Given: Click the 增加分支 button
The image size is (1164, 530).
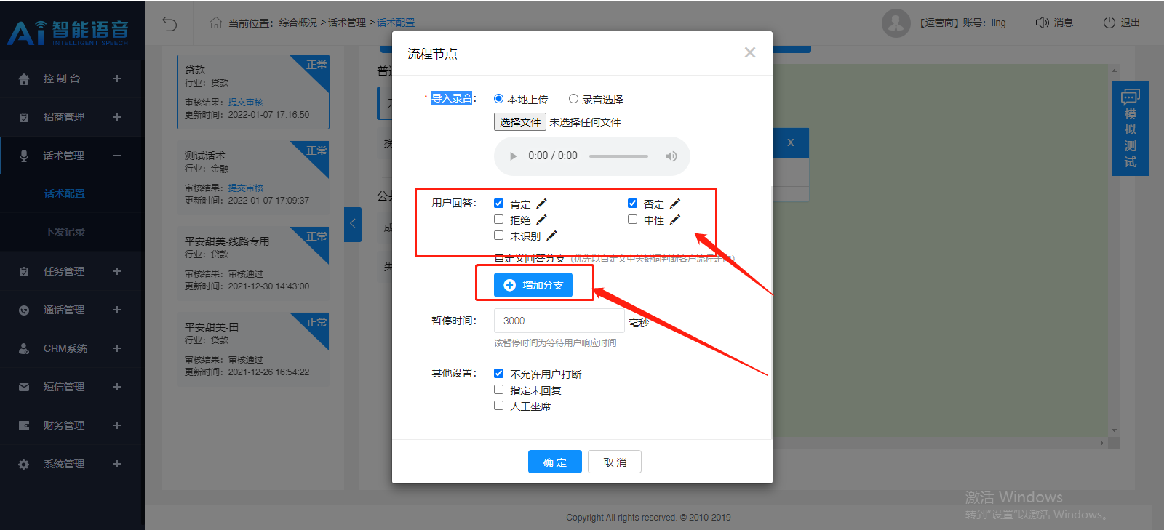Looking at the screenshot, I should point(533,285).
